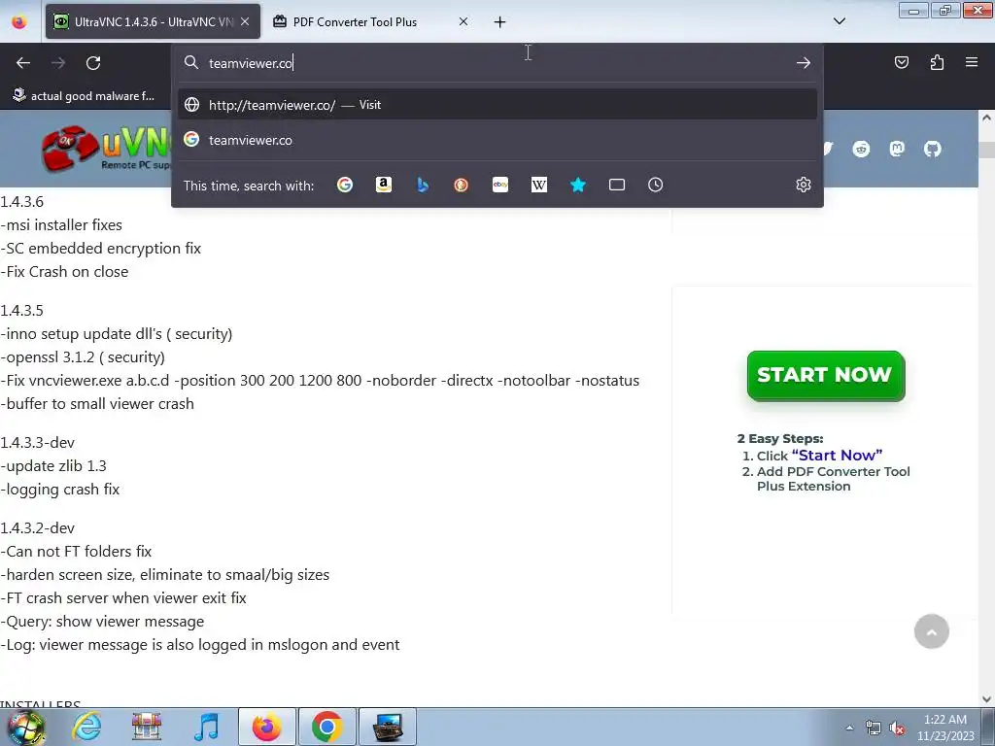
Task: Switch to the UltraVNC 1.4.3.6 tab
Action: point(153,21)
